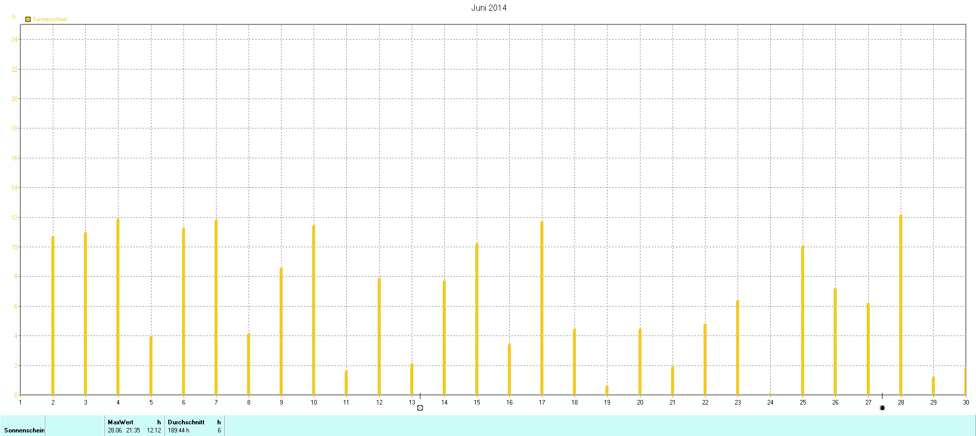Click the Sonnenschein legend label text

[x=50, y=19]
